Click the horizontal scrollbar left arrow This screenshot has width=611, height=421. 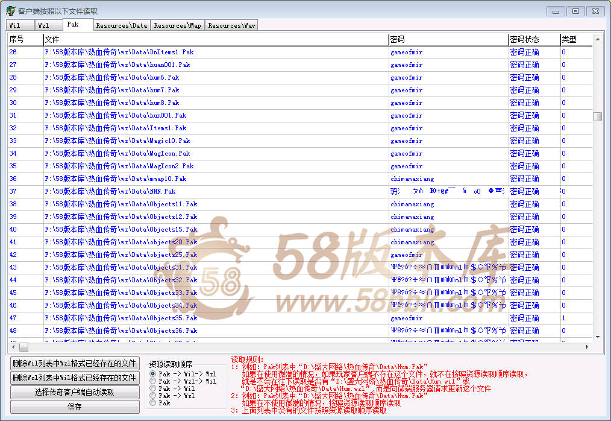[x=12, y=347]
